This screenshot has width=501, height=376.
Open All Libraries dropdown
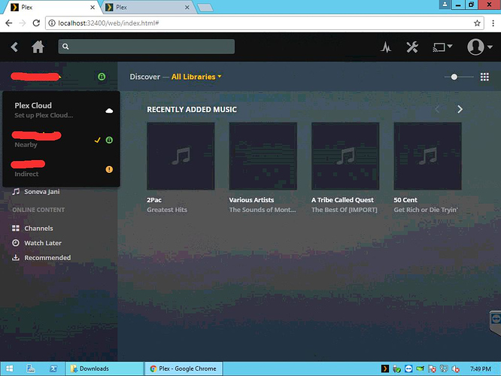click(x=196, y=77)
